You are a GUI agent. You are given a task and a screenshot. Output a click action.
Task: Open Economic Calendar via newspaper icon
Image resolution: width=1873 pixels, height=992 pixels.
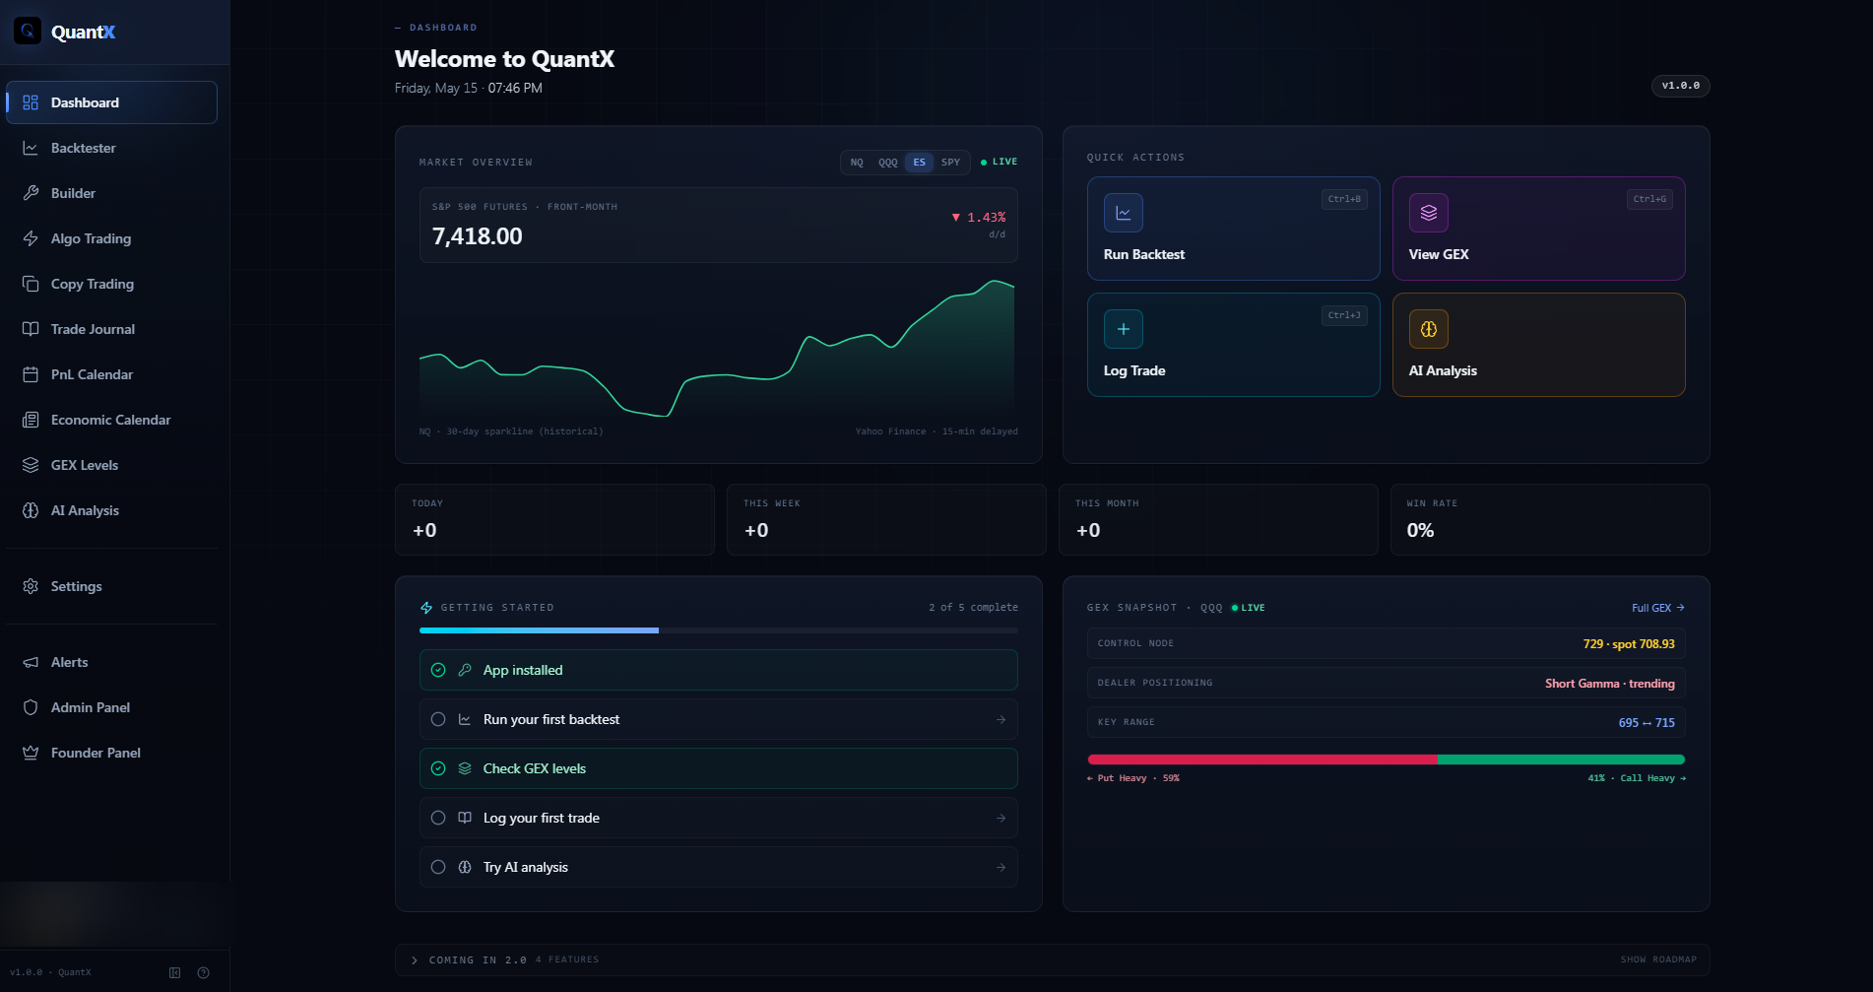pos(31,420)
